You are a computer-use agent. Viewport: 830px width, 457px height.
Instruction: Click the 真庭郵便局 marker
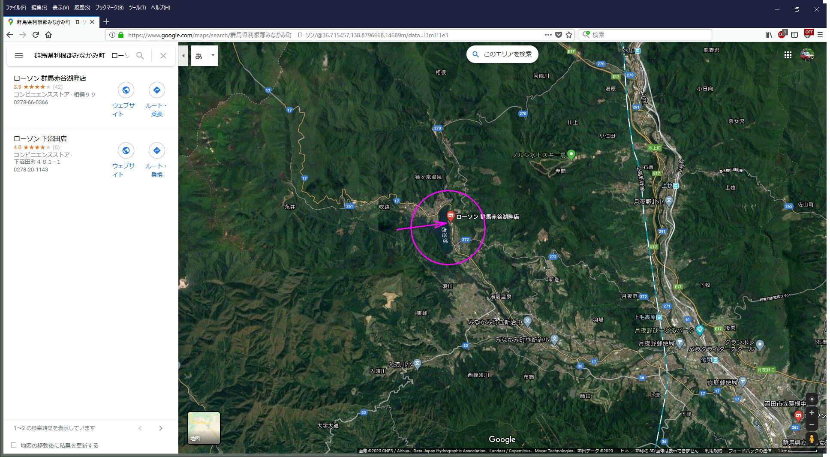tap(743, 381)
